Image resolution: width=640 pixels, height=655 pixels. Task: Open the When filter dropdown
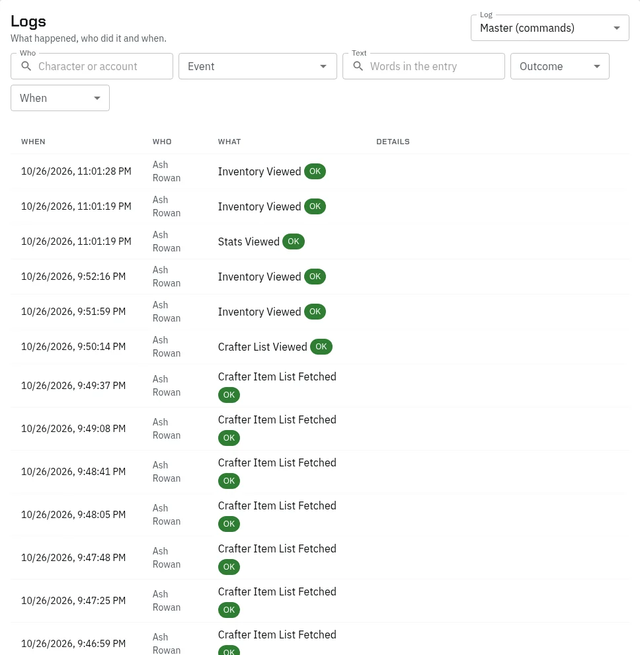60,98
